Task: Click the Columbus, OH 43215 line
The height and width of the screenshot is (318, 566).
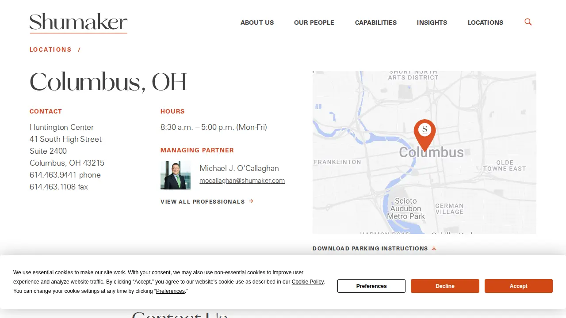Action: point(67,163)
